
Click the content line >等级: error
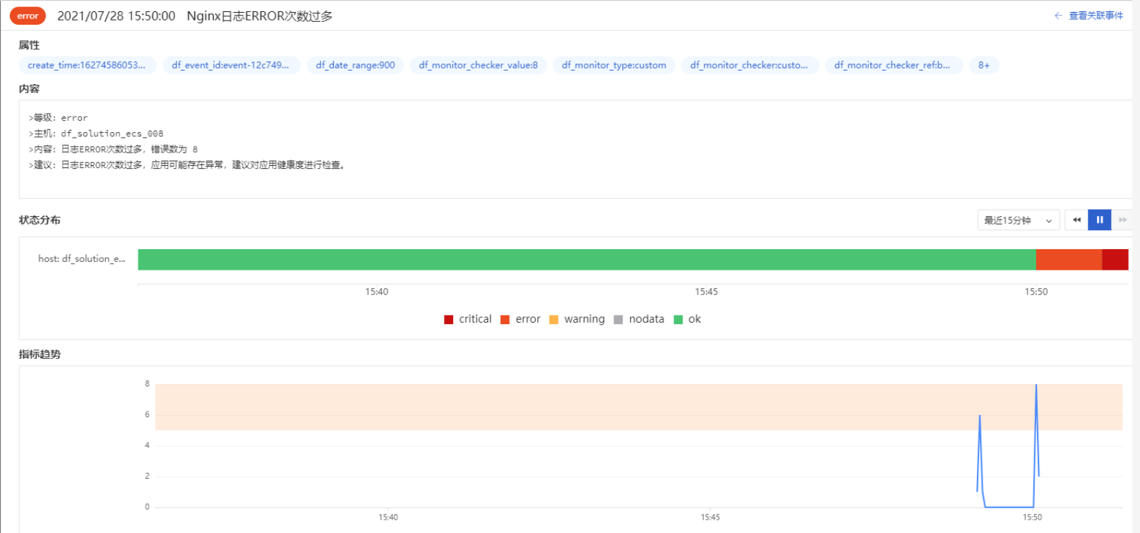coord(58,118)
